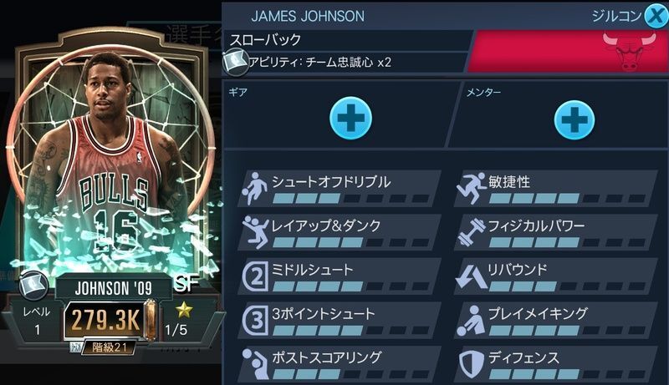Image resolution: width=669 pixels, height=385 pixels.
Task: Open the James Johnson player card image
Action: coord(112,162)
